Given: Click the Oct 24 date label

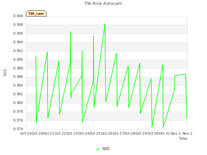Looking at the screenshot, I should [83, 133].
